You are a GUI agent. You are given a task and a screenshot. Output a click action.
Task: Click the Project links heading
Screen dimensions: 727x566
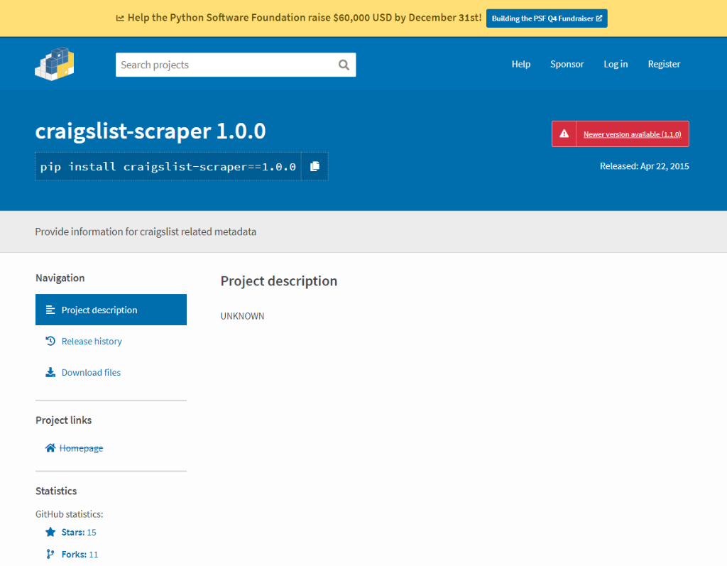[63, 420]
